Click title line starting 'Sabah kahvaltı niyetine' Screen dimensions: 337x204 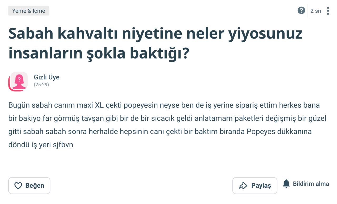pos(155,33)
